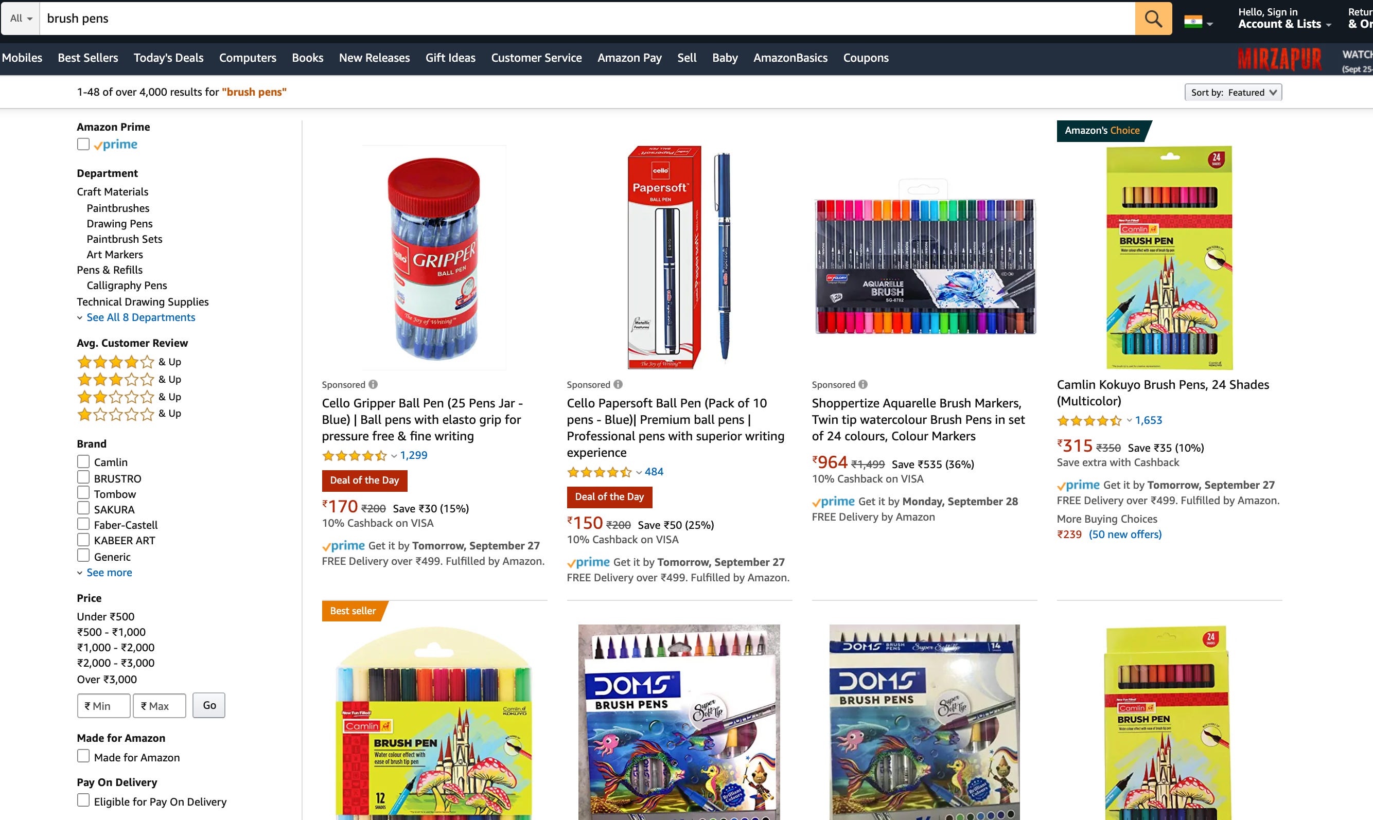This screenshot has width=1373, height=820.
Task: Check the Camlin brand filter
Action: [83, 461]
